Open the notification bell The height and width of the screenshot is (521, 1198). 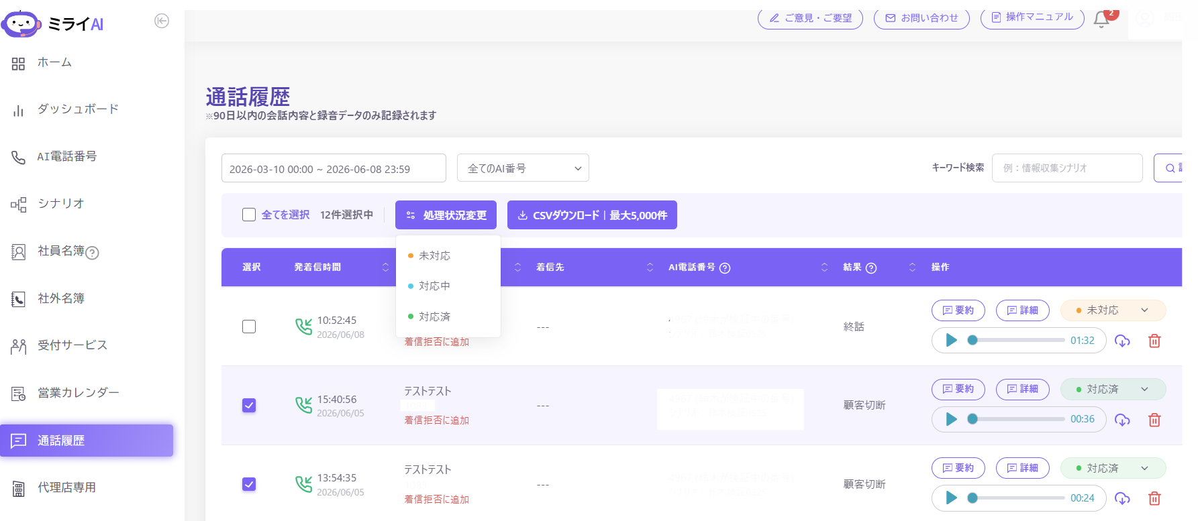[x=1101, y=19]
